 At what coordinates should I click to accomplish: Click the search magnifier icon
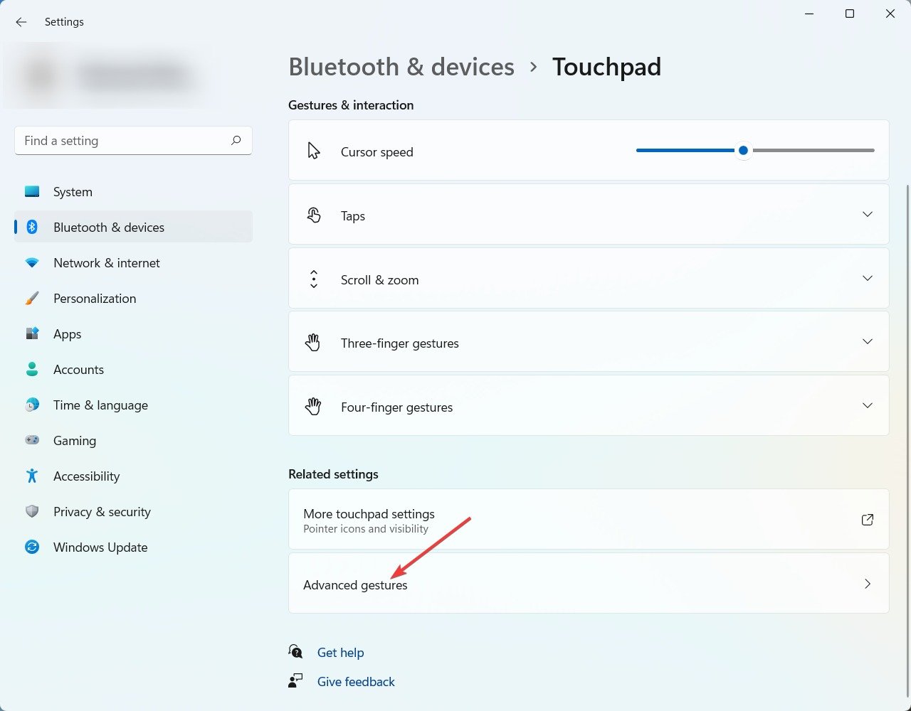click(236, 141)
